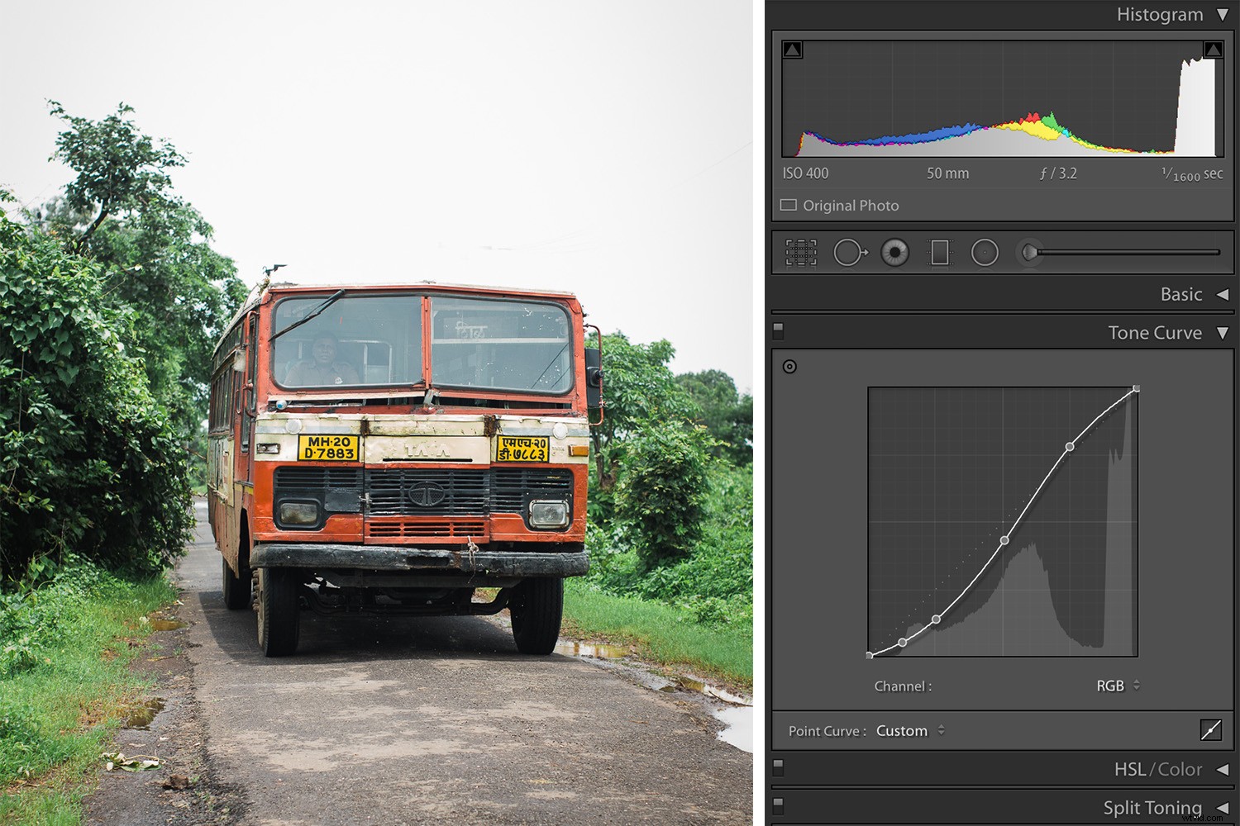Select the Crop Overlay tool
This screenshot has width=1240, height=826.
[x=799, y=252]
